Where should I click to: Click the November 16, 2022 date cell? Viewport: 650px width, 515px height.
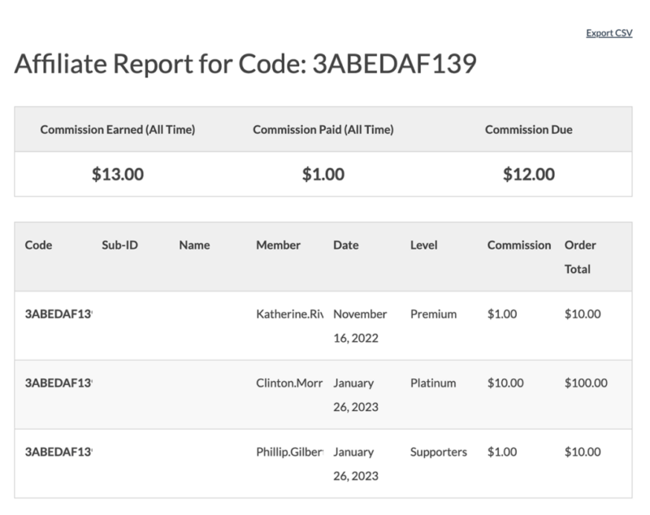pos(360,326)
